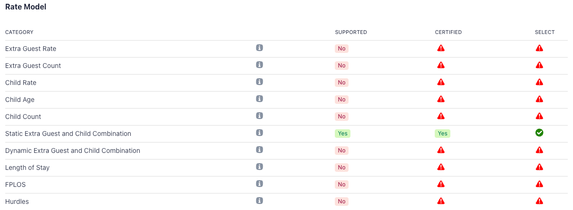This screenshot has height=210, width=573.
Task: Click Supported 'Yes' badge for Static combination
Action: [342, 134]
